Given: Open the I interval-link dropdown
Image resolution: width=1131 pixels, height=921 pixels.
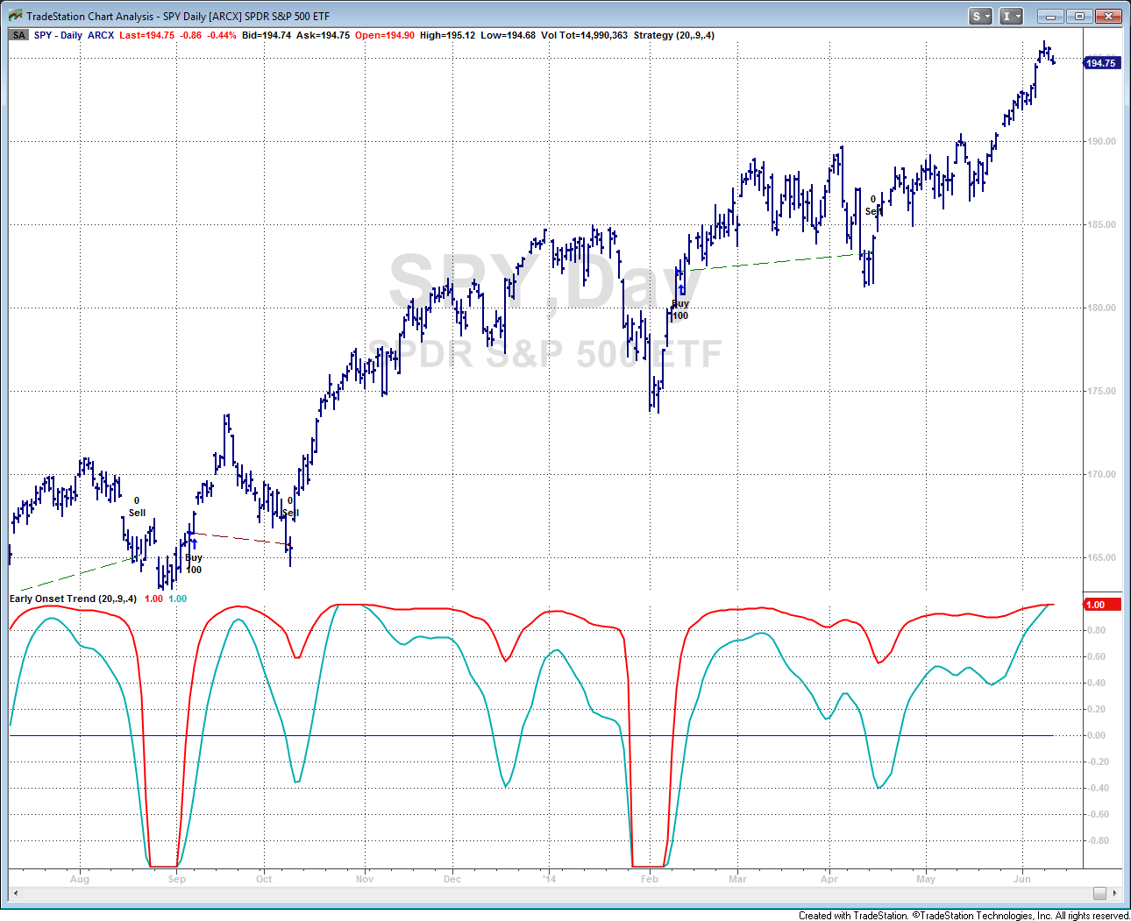Looking at the screenshot, I should click(1011, 16).
